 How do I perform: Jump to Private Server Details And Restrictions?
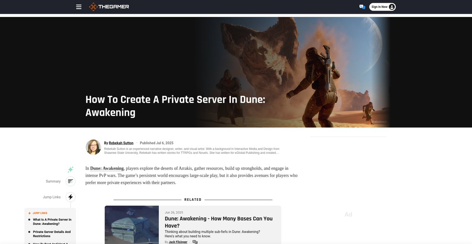[x=52, y=234]
